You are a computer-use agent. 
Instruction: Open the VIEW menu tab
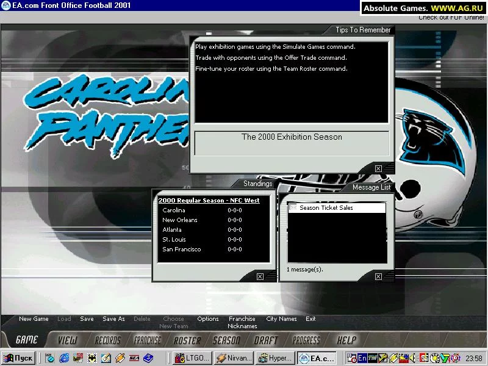click(x=67, y=340)
